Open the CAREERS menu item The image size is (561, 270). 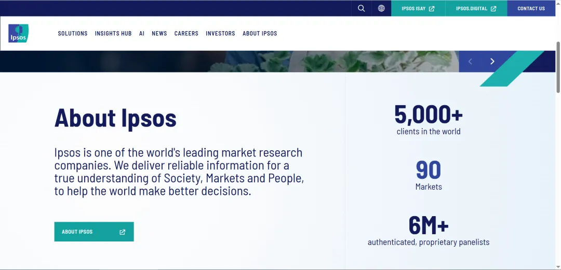(x=186, y=33)
